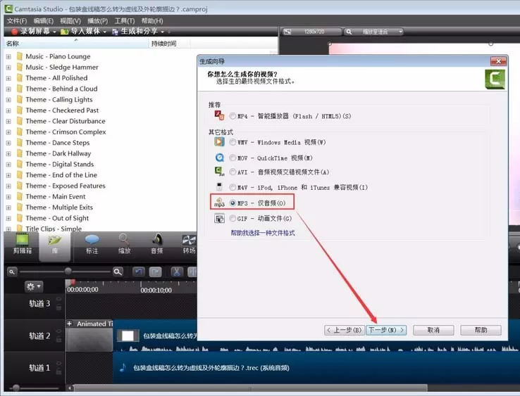Click the AVI format icon
Image resolution: width=520 pixels, height=396 pixels.
[x=219, y=171]
